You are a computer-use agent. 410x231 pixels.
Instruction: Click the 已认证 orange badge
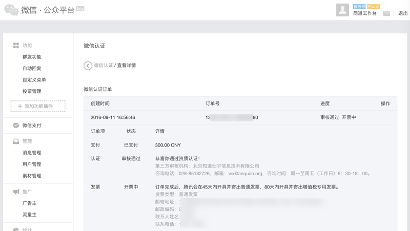[374, 7]
